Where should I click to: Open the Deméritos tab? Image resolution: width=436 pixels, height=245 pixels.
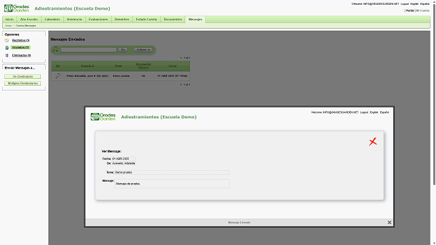pos(122,19)
